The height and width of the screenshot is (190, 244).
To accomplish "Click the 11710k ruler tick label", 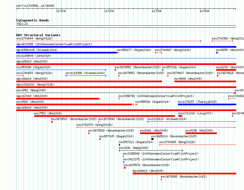I will click(x=61, y=11).
